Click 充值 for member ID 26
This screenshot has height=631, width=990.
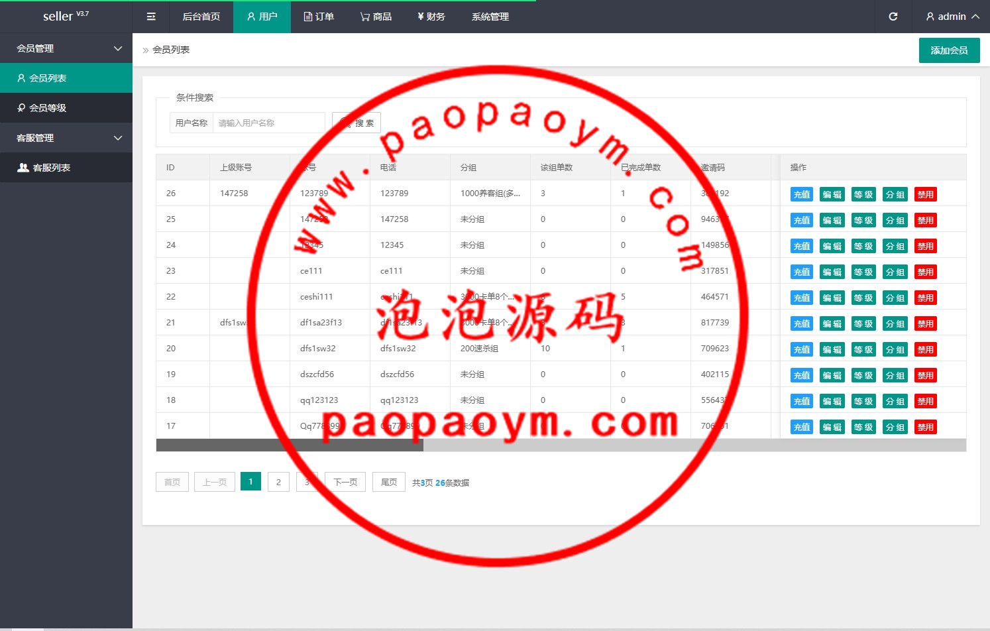(x=801, y=194)
